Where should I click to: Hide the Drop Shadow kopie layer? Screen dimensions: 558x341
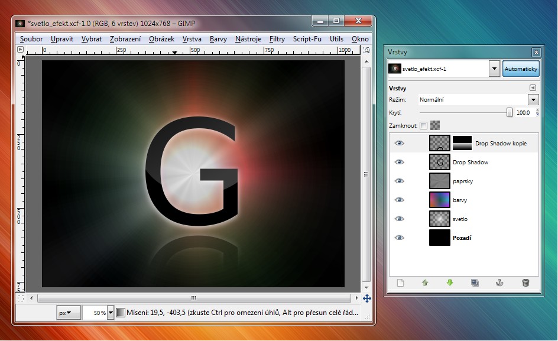point(399,143)
